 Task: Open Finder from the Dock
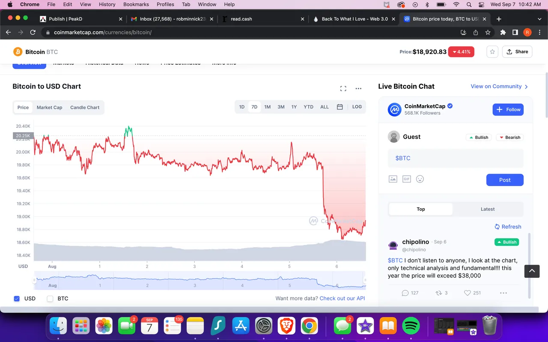point(58,326)
